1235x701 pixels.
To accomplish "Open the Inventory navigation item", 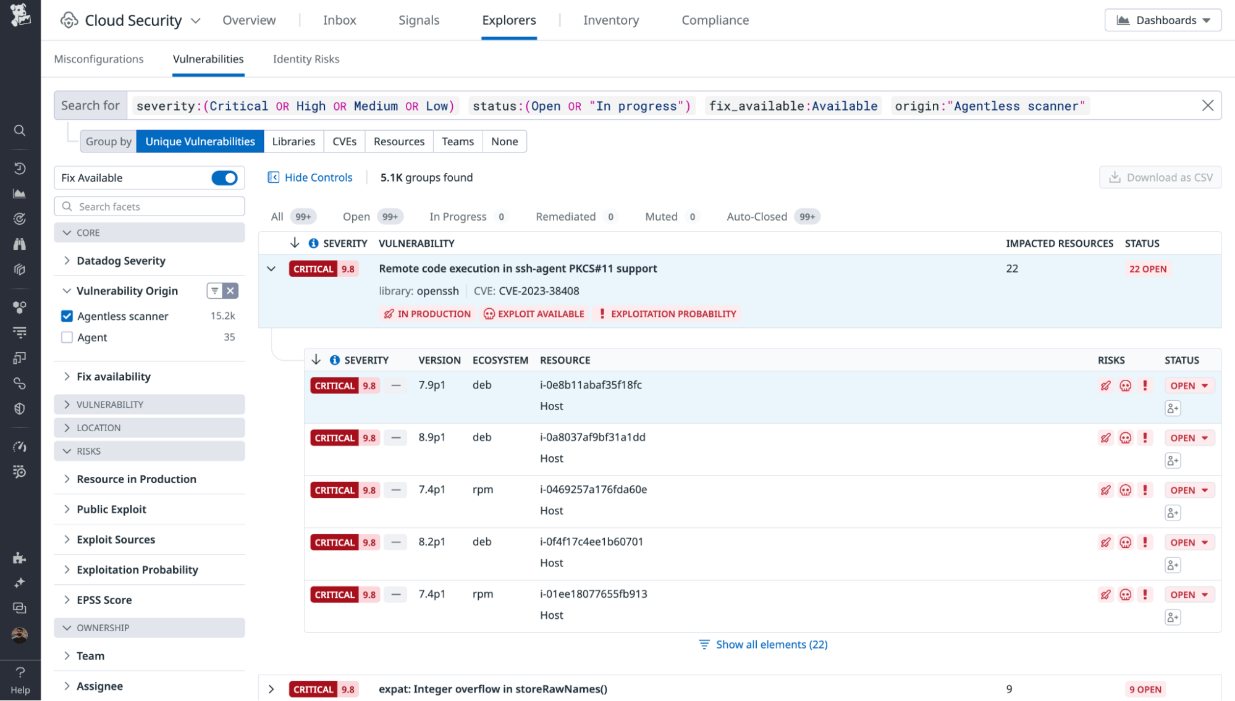I will pos(611,20).
